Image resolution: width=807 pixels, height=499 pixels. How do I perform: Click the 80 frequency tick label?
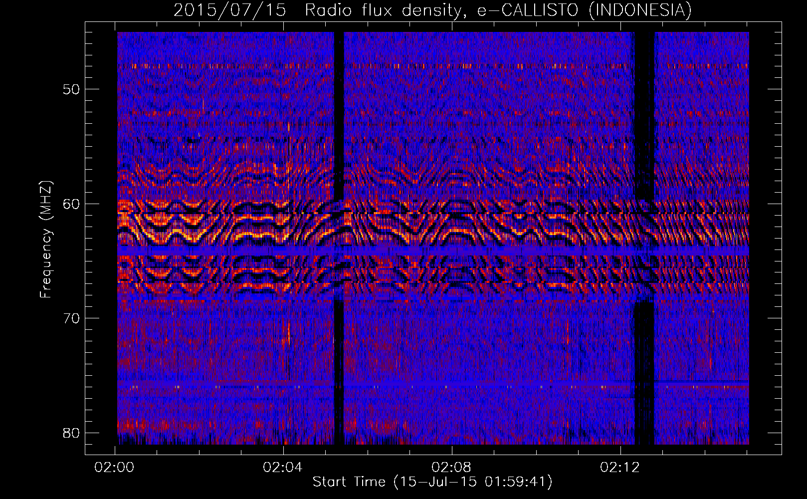click(x=71, y=433)
